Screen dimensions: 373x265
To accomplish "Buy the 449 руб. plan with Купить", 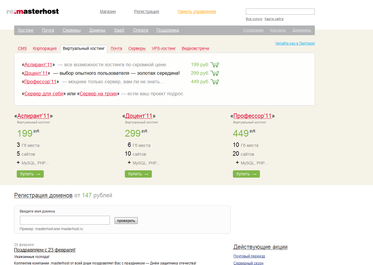I will [246, 174].
